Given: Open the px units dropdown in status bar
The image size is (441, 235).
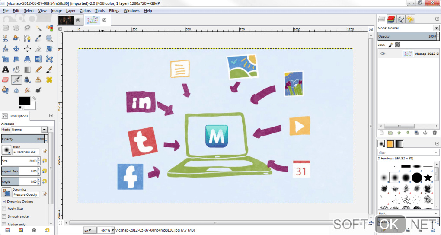Looking at the screenshot, I should point(90,230).
